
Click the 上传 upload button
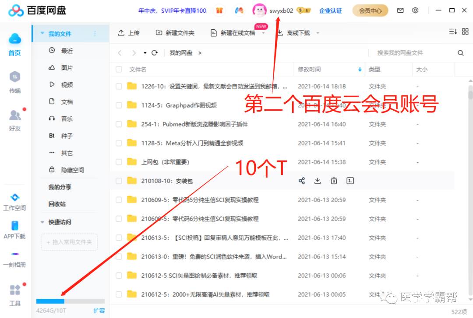[128, 33]
